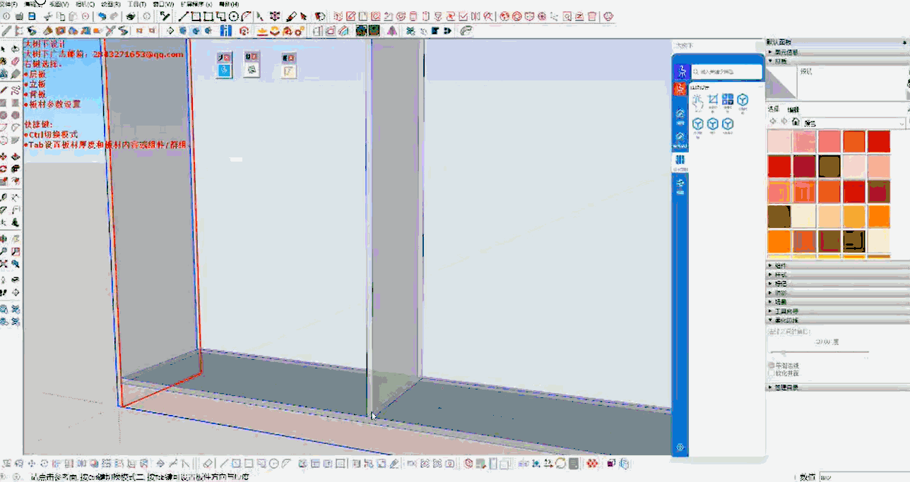Image resolution: width=910 pixels, height=482 pixels.
Task: Pick the bright red top-right swatch
Action: coord(879,141)
